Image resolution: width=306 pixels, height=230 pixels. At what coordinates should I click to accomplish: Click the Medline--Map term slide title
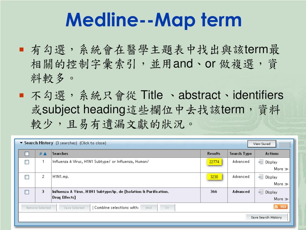click(154, 20)
